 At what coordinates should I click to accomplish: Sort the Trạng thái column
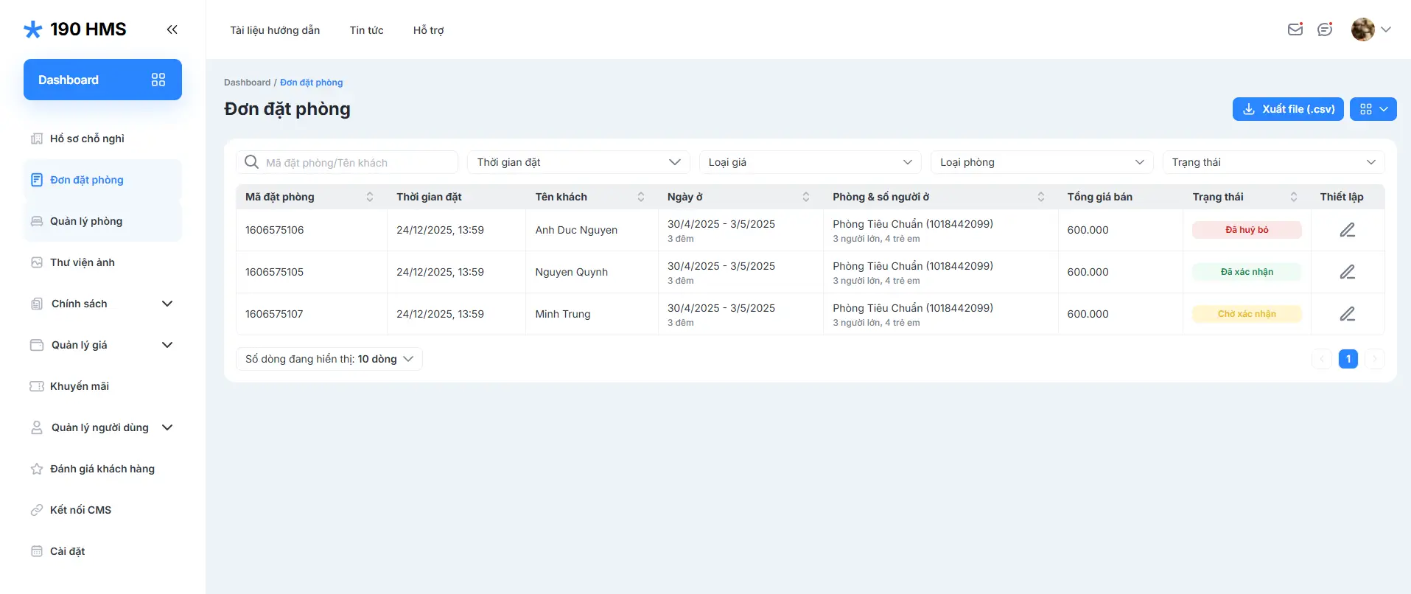coord(1293,197)
